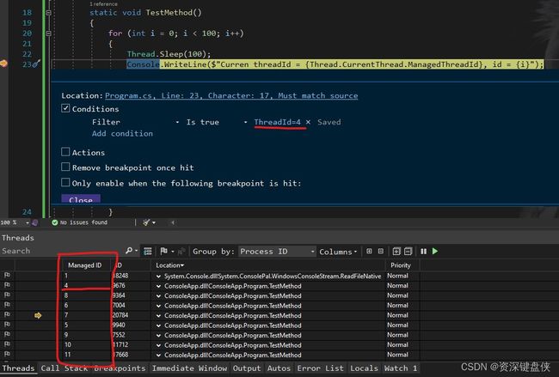Click the Freeze Threads pause icon
Viewport: 559px width, 377px height.
(x=423, y=252)
